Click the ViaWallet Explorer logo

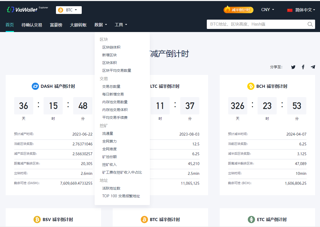[27, 10]
